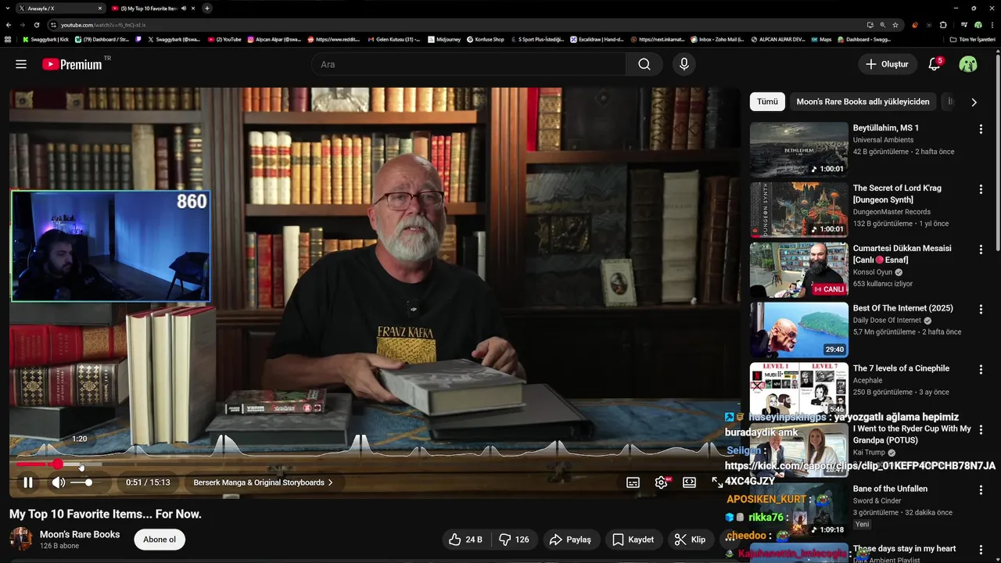
Task: Open Tüm Yer İşaretleri bookmarks folder
Action: tap(972, 39)
